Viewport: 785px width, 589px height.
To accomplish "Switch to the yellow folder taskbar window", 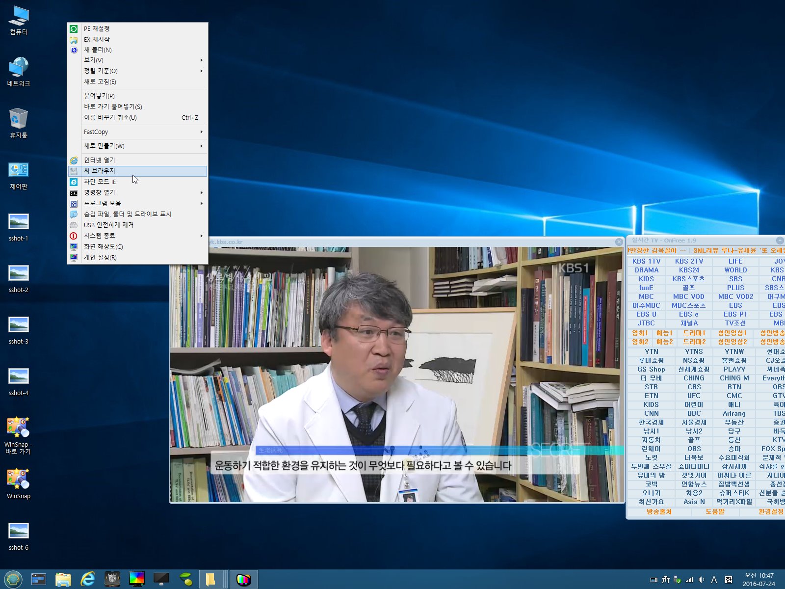I will 212,579.
